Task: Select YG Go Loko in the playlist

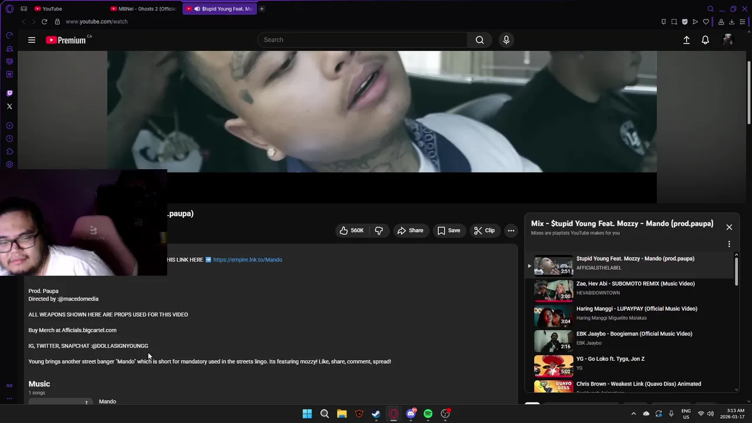Action: (629, 365)
